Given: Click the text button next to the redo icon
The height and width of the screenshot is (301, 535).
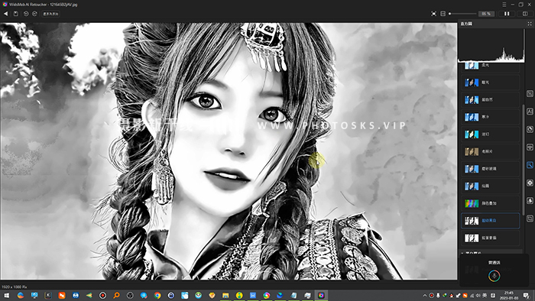Looking at the screenshot, I should click(50, 14).
